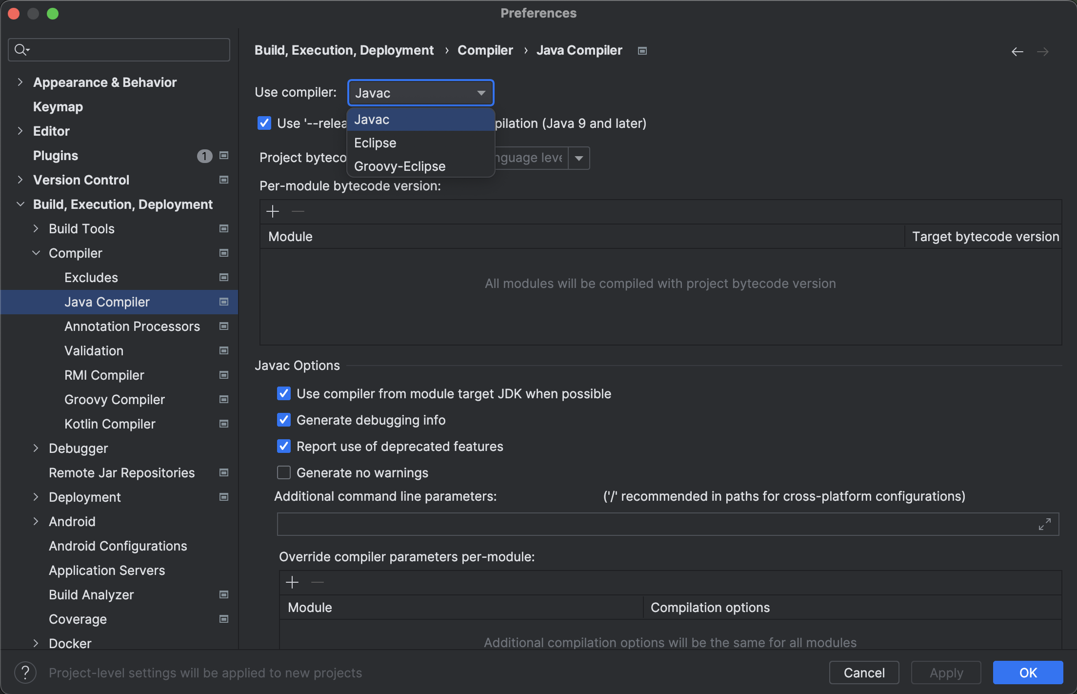Open the project bytecode version dropdown arrow
The height and width of the screenshot is (694, 1077).
(579, 158)
